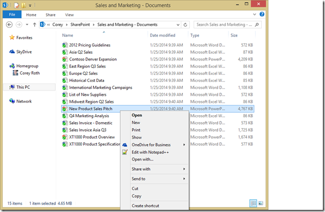Select Historical Cost Data file icon
The image size is (325, 212).
[x=65, y=80]
